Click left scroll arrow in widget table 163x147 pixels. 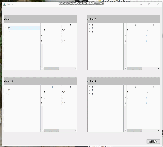(42, 68)
